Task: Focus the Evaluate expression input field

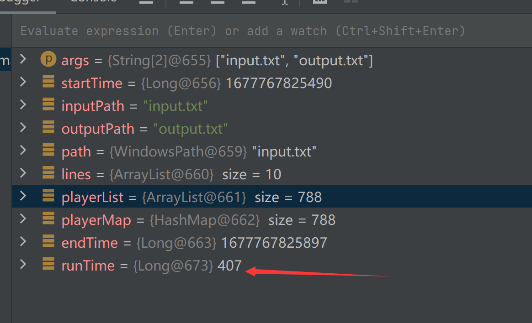Action: pyautogui.click(x=242, y=31)
